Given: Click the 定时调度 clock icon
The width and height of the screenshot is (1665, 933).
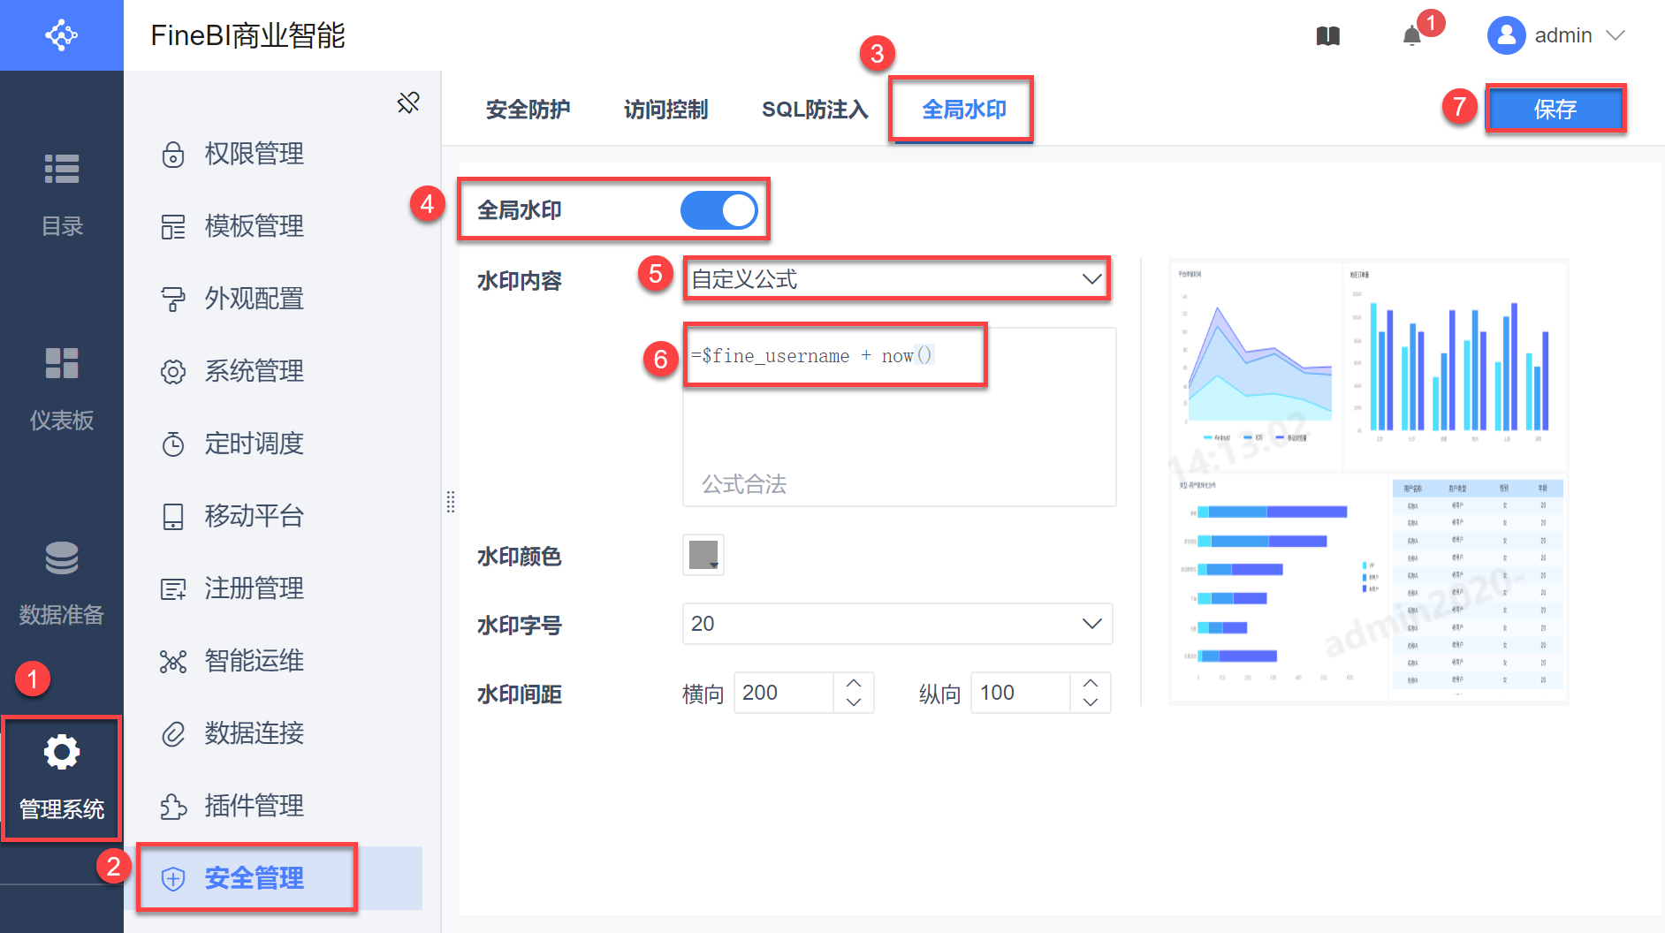Looking at the screenshot, I should (x=173, y=444).
